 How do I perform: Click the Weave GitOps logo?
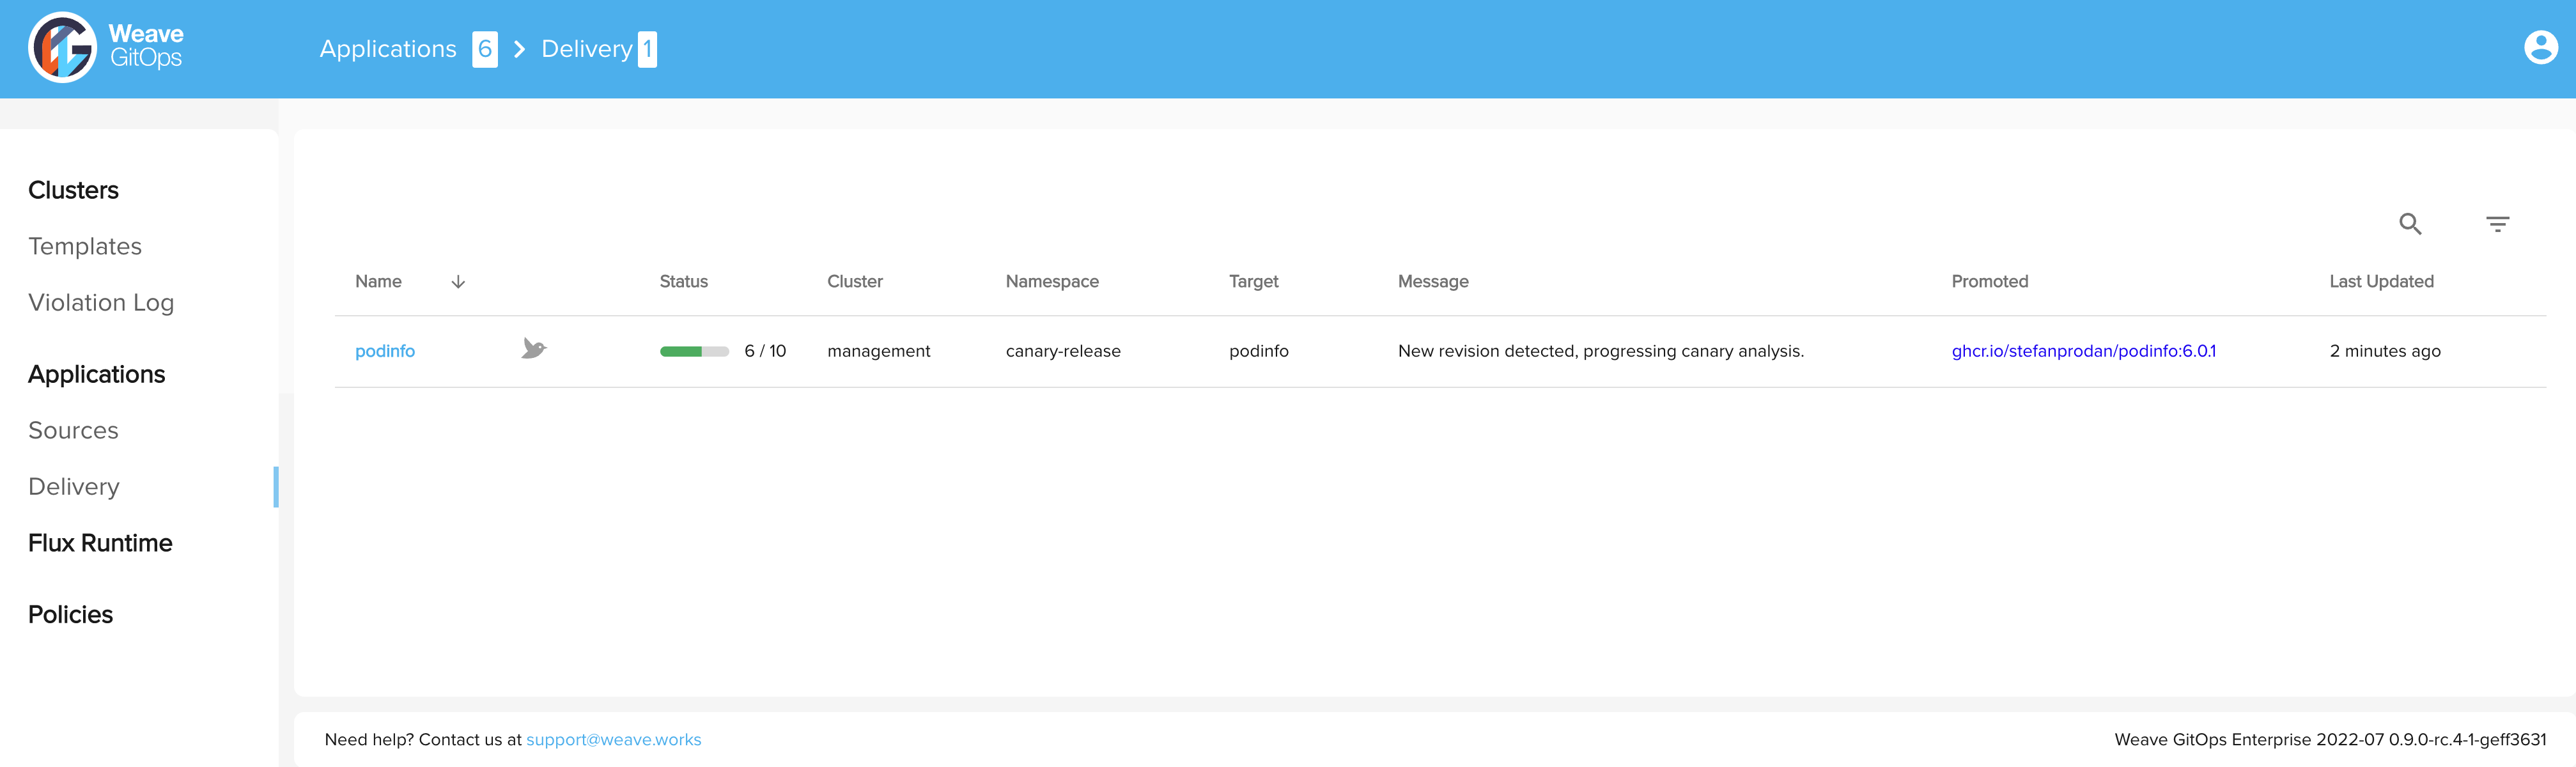(106, 47)
